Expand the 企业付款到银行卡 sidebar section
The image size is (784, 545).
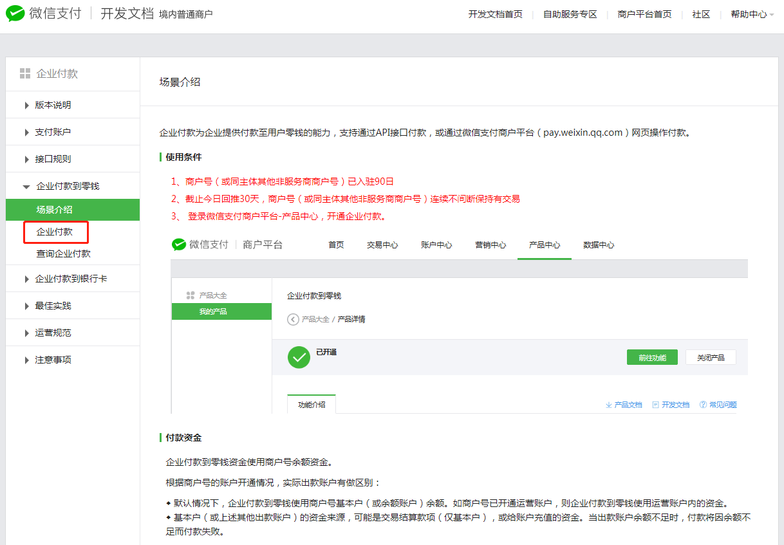pos(73,279)
